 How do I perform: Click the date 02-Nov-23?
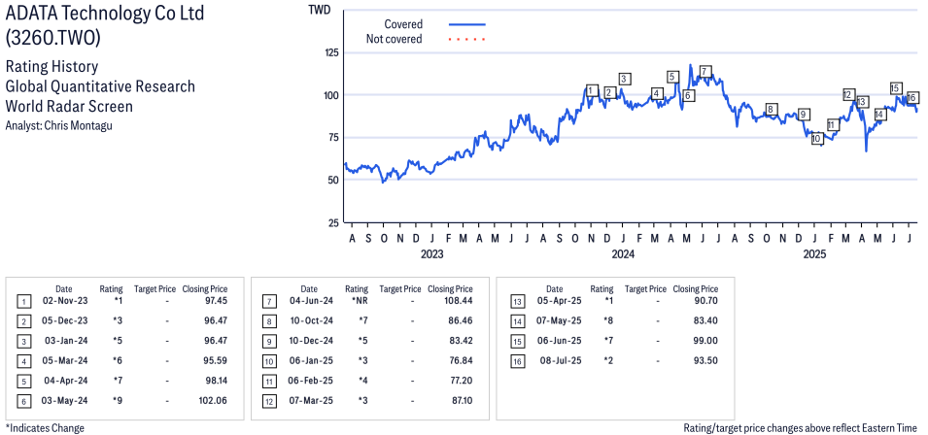64,301
